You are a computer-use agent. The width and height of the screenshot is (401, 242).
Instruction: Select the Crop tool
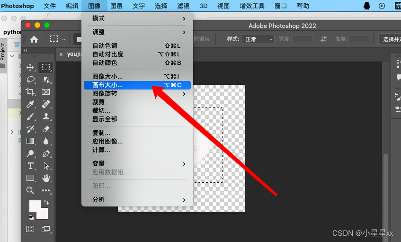pos(30,92)
